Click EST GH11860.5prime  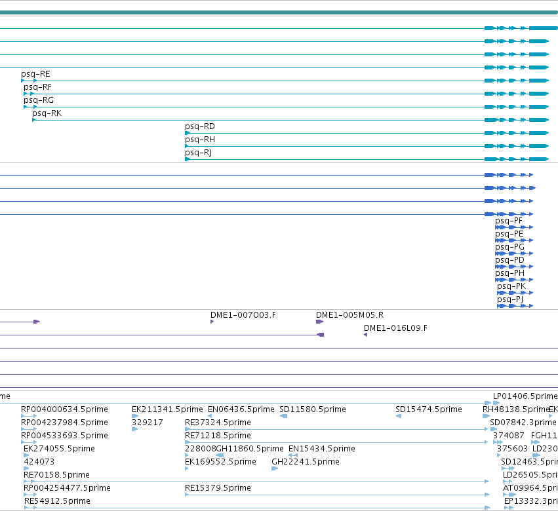click(250, 449)
